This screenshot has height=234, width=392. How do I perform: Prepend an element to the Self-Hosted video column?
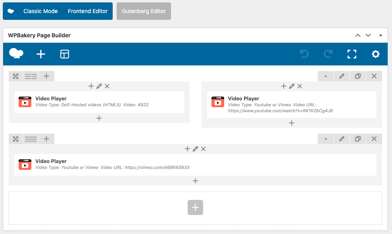click(x=91, y=86)
